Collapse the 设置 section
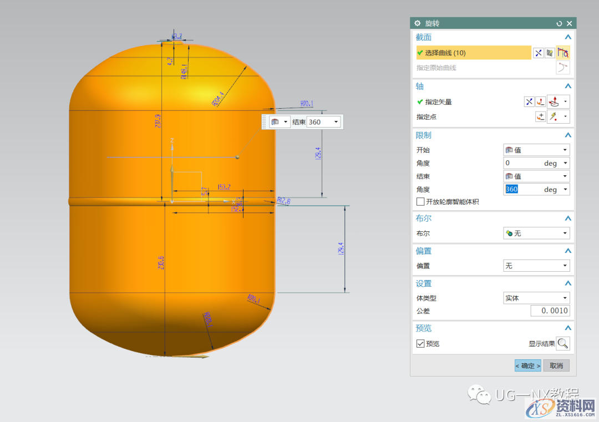Screen dimensions: 599x422 [567, 283]
